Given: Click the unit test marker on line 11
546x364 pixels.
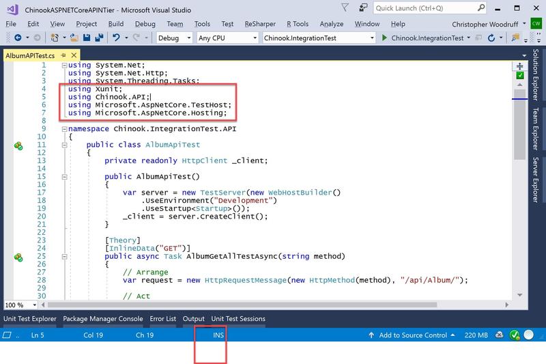Looking at the screenshot, I should click(x=18, y=145).
